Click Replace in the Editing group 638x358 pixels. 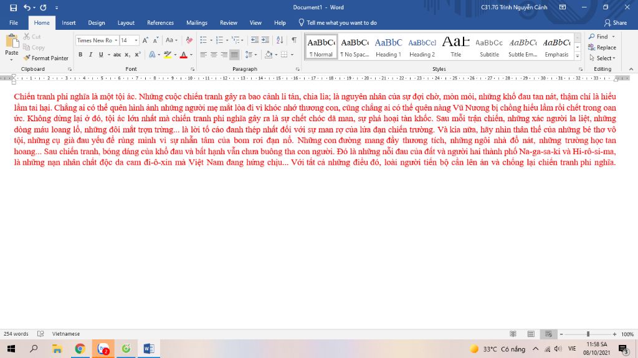[602, 47]
